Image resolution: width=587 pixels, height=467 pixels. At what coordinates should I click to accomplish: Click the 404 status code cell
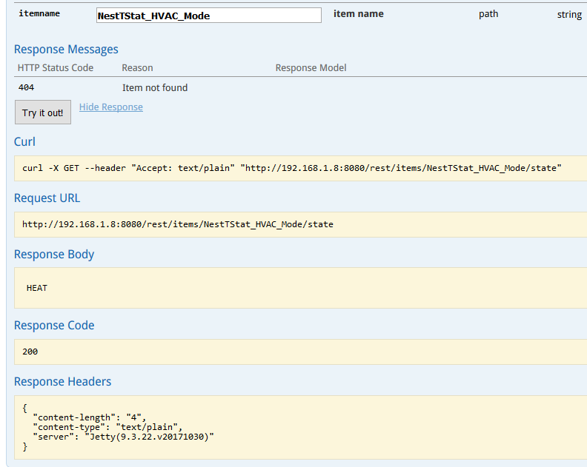[26, 87]
